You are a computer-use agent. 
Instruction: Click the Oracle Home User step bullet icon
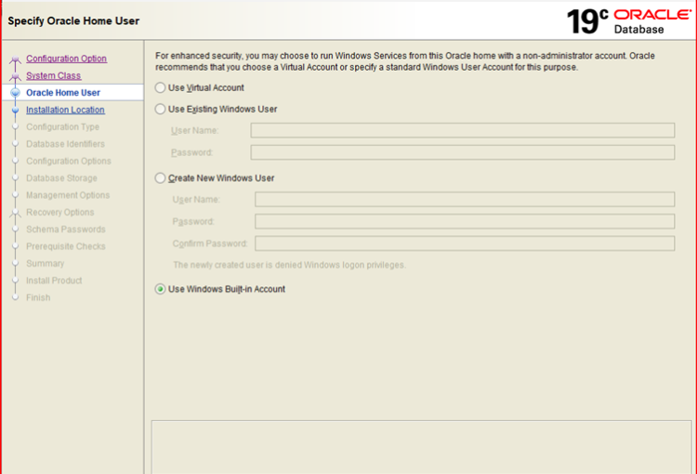click(x=15, y=93)
